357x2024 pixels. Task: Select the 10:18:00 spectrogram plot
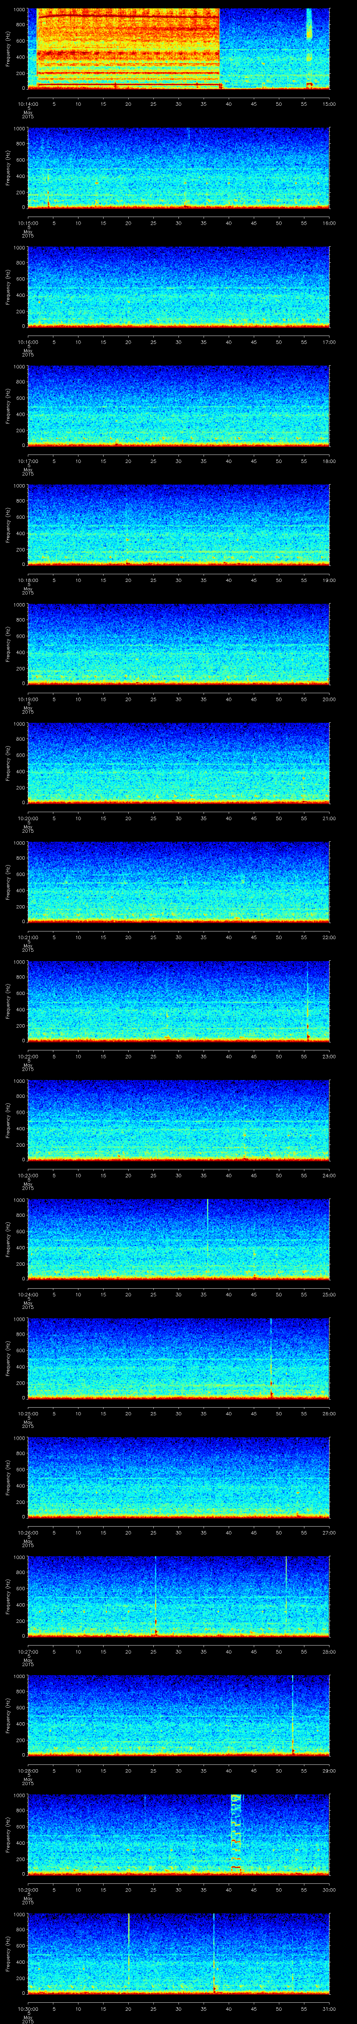click(x=178, y=525)
